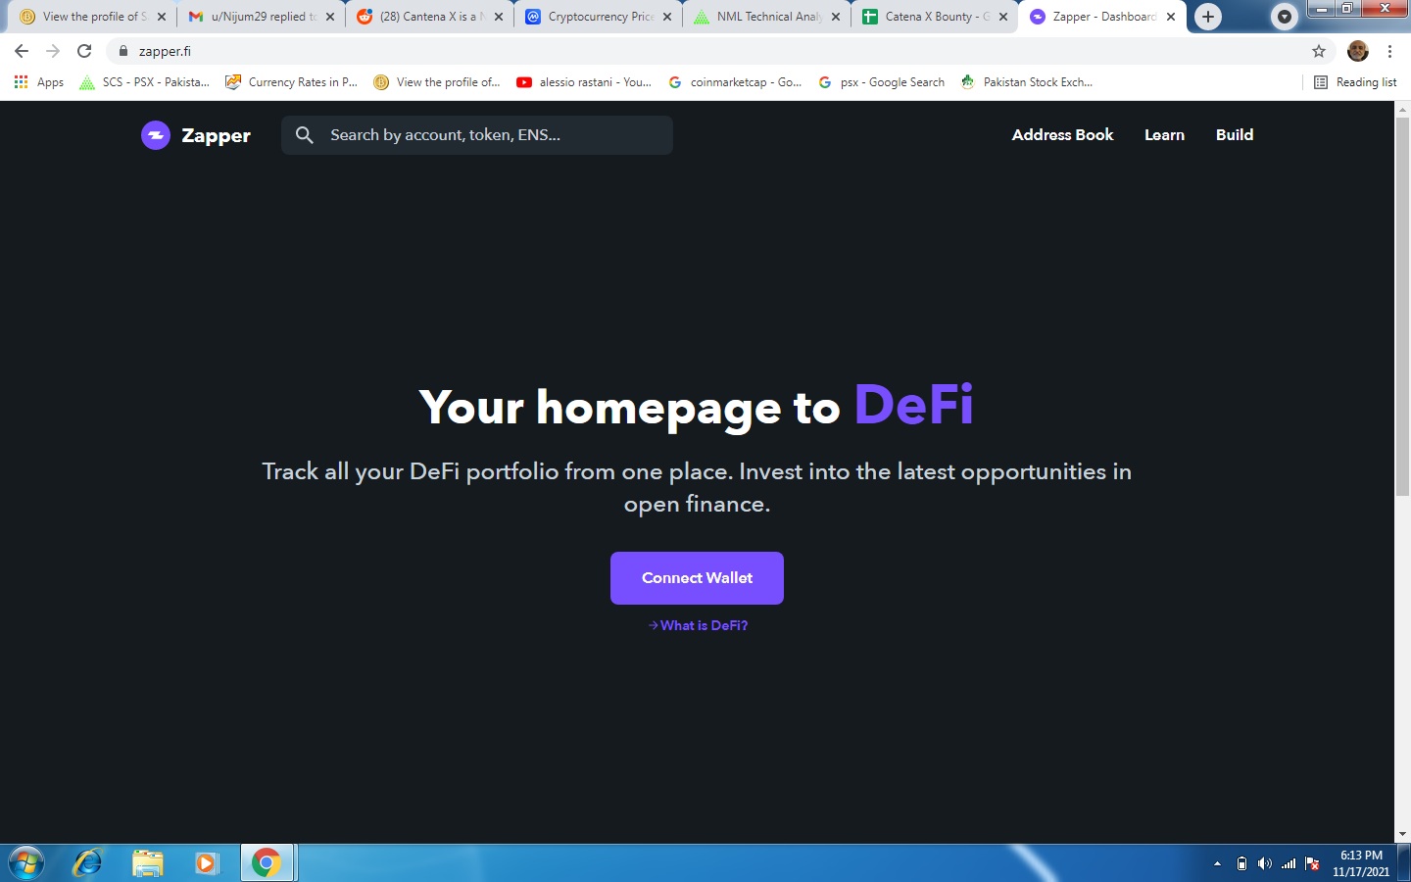Click the search magnifier icon

click(305, 135)
